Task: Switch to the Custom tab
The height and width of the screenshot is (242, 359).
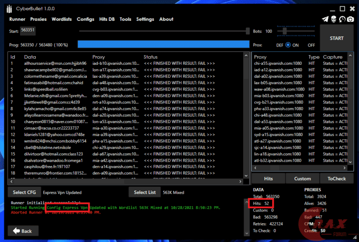Action: click(302, 179)
